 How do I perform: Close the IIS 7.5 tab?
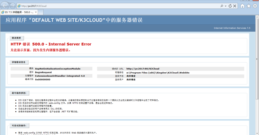pos(36,12)
